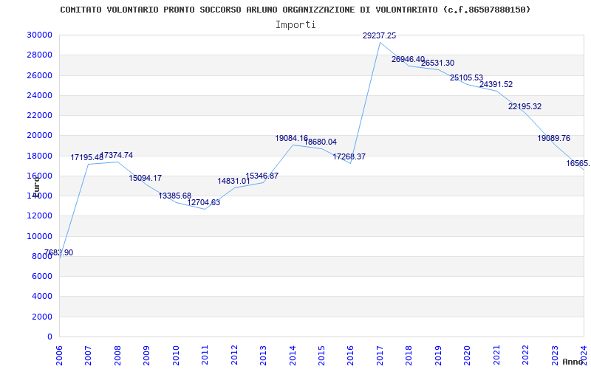Click the data label 18680.04
This screenshot has height=369, width=591.
321,142
